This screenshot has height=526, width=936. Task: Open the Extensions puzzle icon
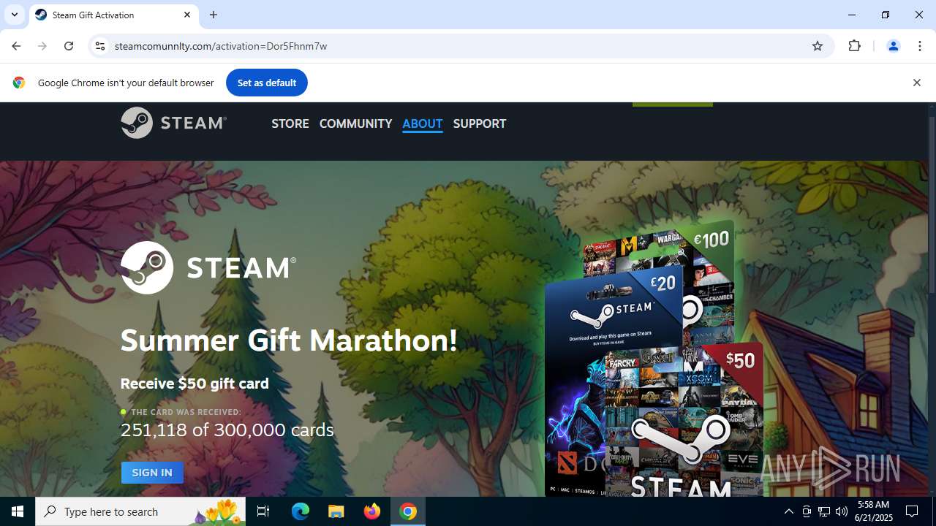pos(855,46)
